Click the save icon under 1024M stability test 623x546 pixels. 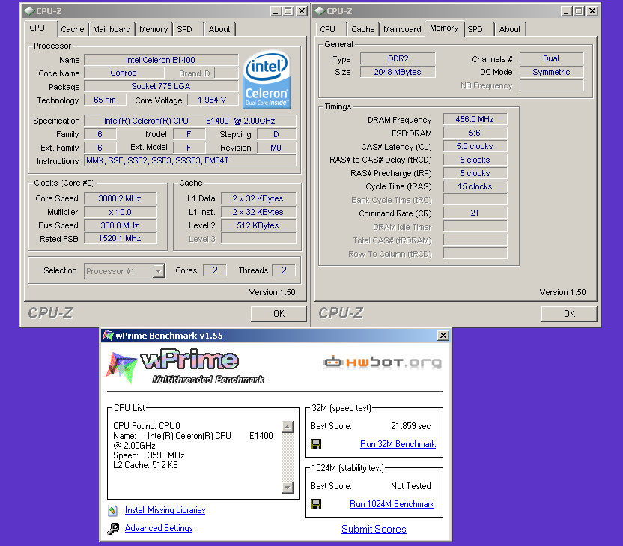[x=316, y=504]
